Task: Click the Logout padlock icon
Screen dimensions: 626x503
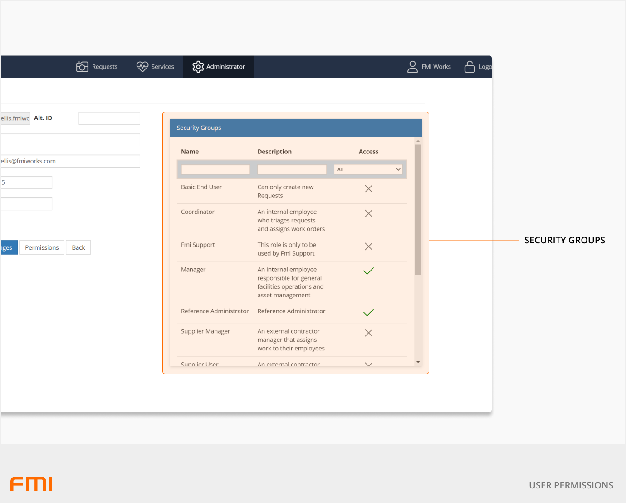Action: pyautogui.click(x=469, y=67)
